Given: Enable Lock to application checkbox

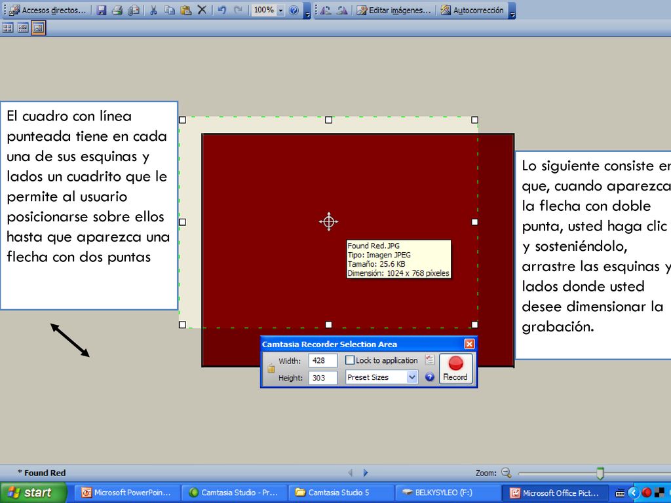Looking at the screenshot, I should (350, 360).
